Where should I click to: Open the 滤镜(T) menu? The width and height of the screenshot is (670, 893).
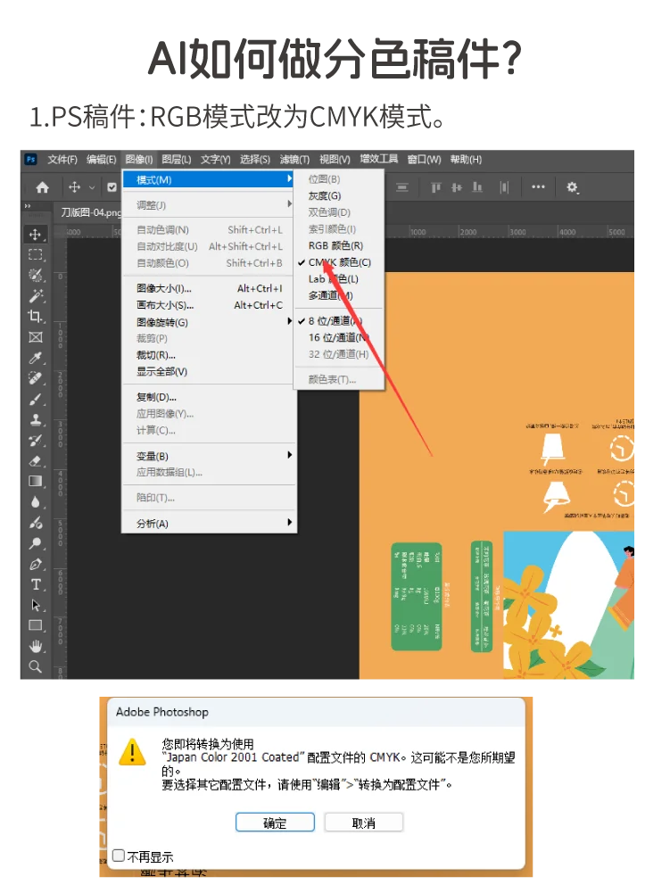(294, 160)
